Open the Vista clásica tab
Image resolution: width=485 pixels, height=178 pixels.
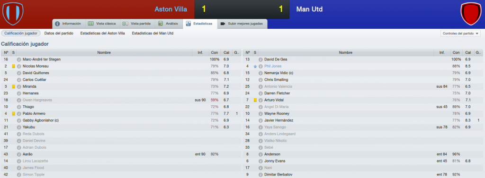click(102, 24)
